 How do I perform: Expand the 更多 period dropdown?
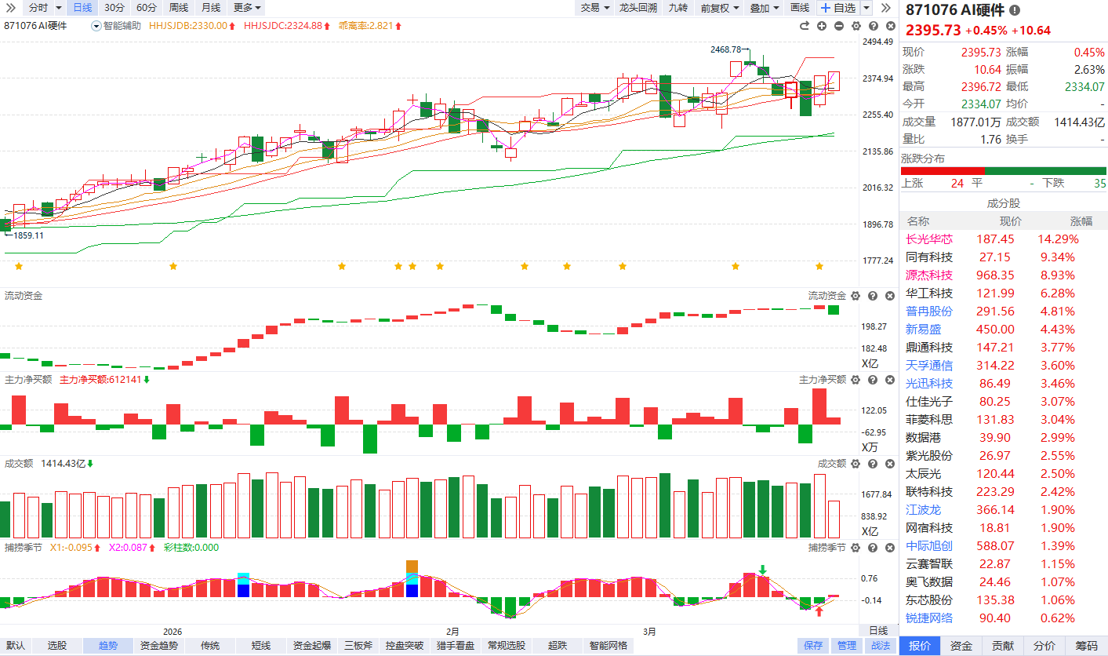point(247,8)
